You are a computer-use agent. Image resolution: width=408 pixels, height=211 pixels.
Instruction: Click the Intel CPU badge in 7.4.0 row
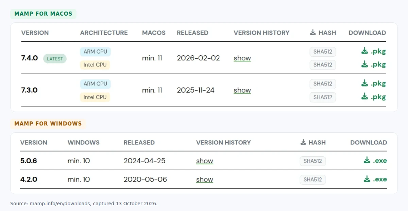pyautogui.click(x=95, y=65)
